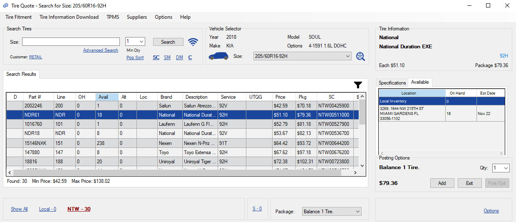Screen dimensions: 516x222
Task: Sort by the Brand column header
Action: tap(170, 97)
